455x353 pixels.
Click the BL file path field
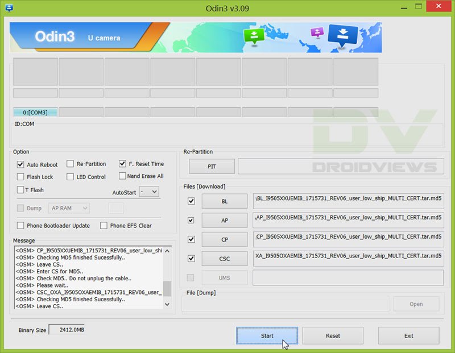[348, 201]
